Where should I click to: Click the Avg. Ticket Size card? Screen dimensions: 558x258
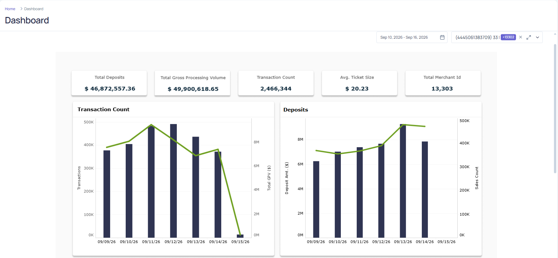[x=359, y=83]
